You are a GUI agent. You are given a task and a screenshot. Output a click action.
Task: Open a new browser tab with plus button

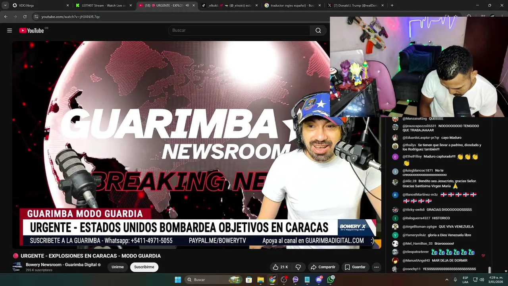(x=392, y=6)
